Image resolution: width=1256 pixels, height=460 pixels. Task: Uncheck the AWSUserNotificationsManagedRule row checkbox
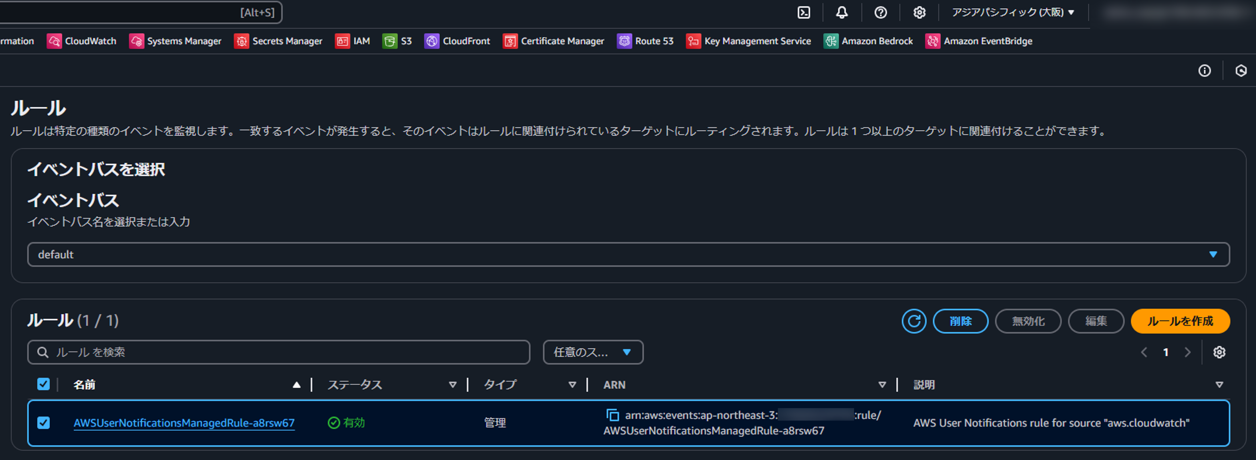tap(44, 423)
